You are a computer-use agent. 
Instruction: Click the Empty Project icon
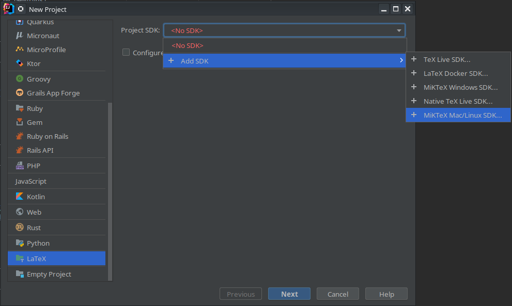pos(20,274)
